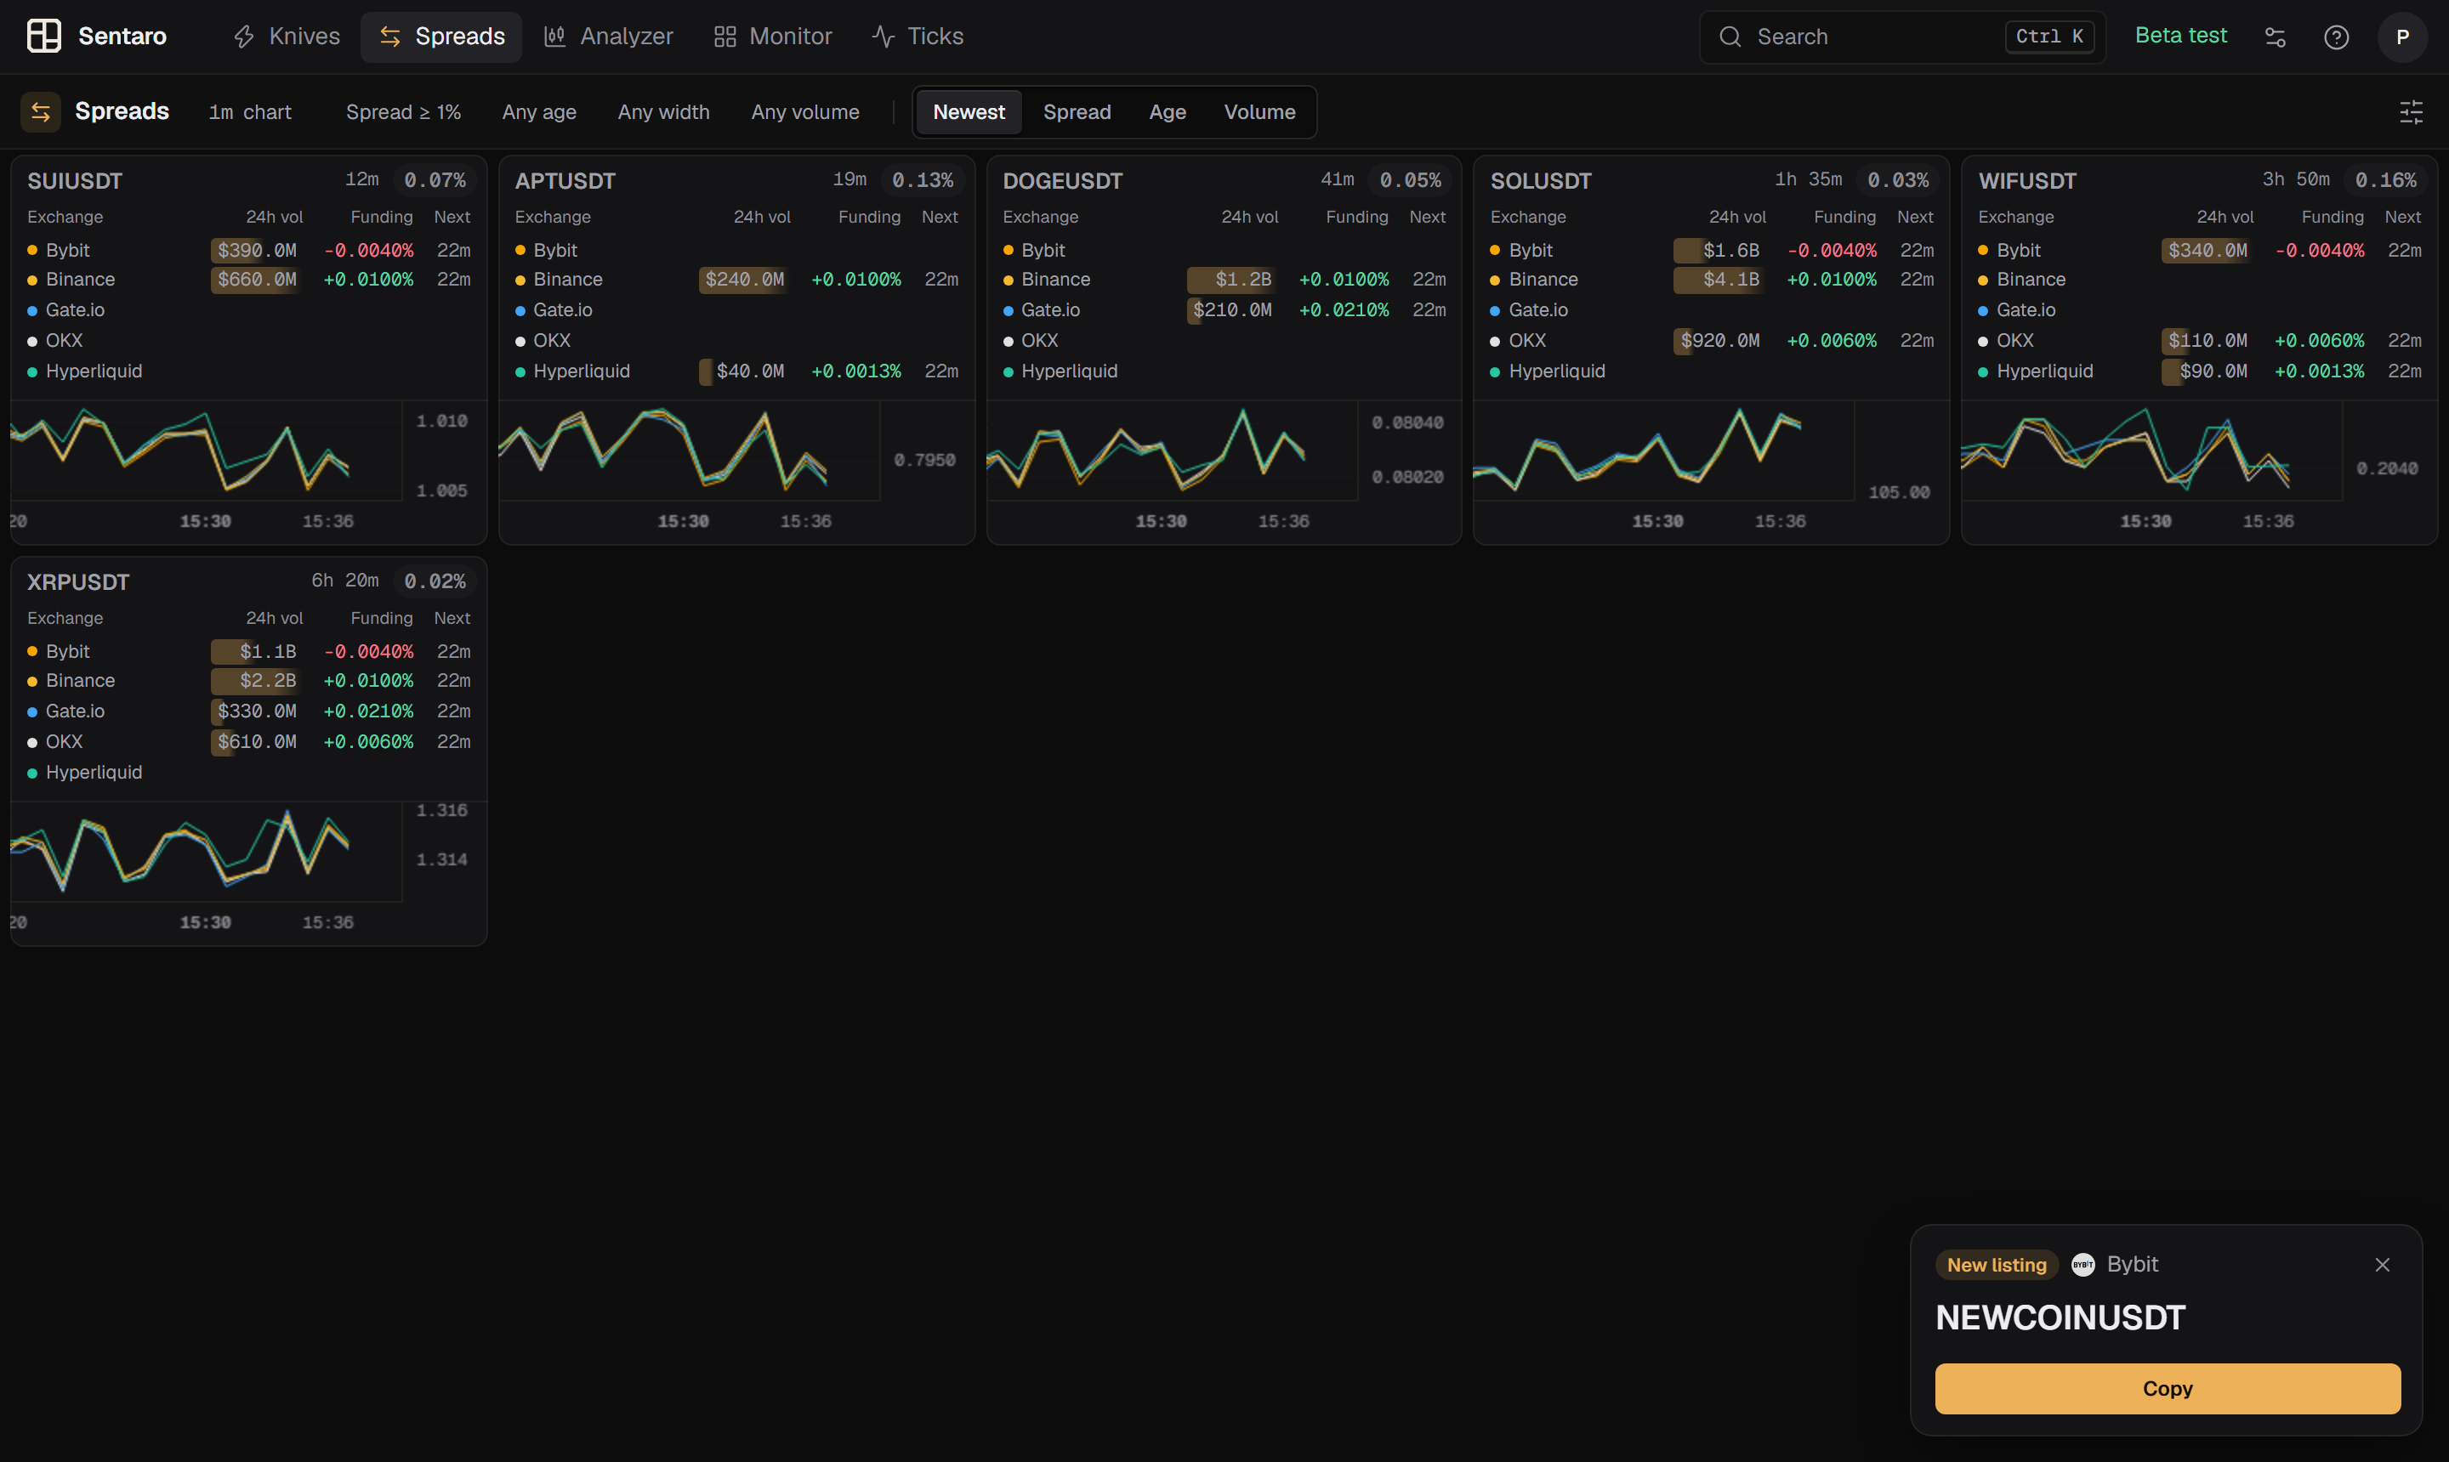Open the layout settings icon at right
The width and height of the screenshot is (2449, 1462).
pos(2411,112)
